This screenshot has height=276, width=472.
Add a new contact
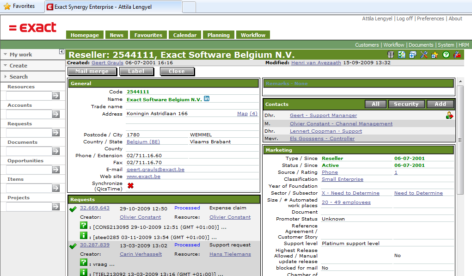(440, 104)
